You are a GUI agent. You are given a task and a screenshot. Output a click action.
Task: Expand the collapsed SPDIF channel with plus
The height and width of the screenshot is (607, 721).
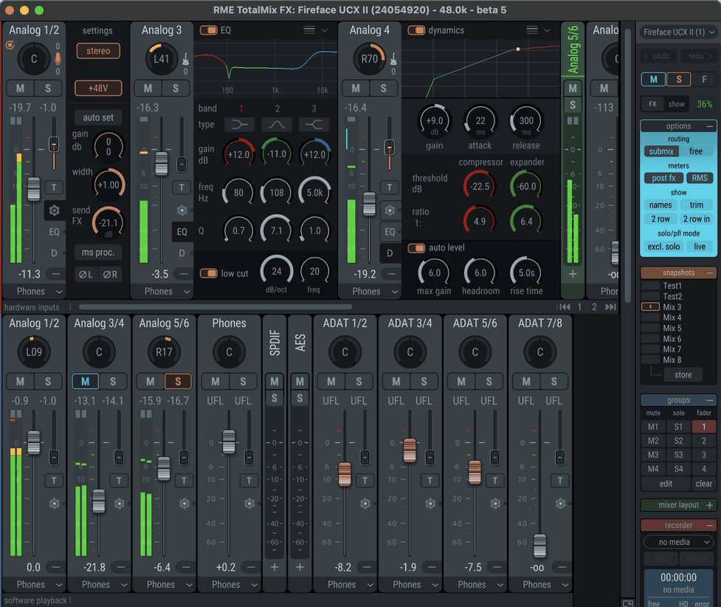click(x=275, y=567)
